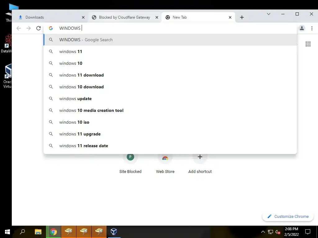Click the muted volume tray icon
Screen dimensions: 318x238
[x=278, y=232]
